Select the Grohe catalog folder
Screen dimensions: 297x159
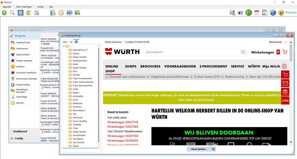[x=75, y=89]
